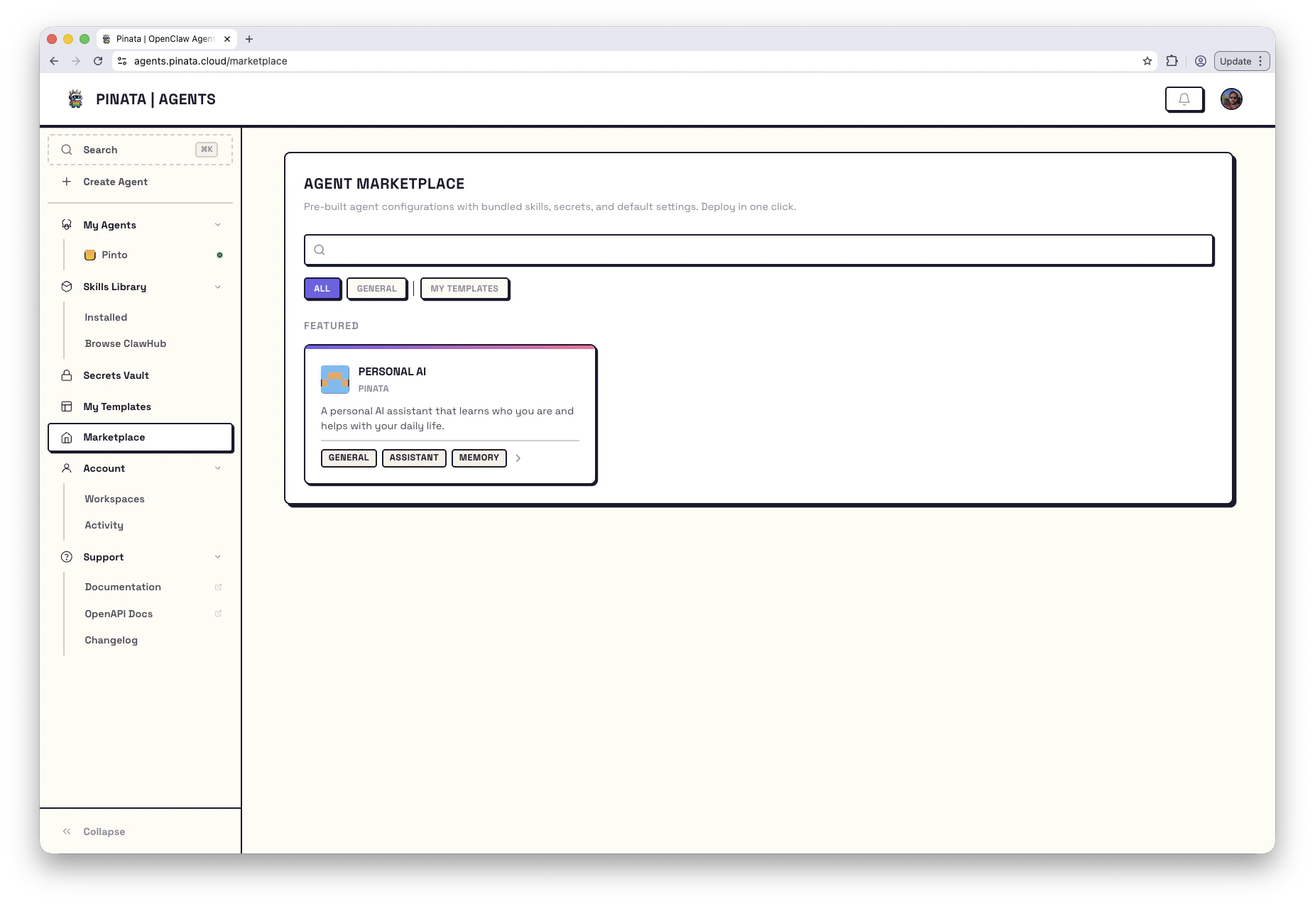Image resolution: width=1315 pixels, height=906 pixels.
Task: Click Collapse to shrink sidebar
Action: (104, 832)
